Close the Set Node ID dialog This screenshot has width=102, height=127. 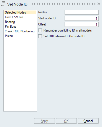(99, 4)
